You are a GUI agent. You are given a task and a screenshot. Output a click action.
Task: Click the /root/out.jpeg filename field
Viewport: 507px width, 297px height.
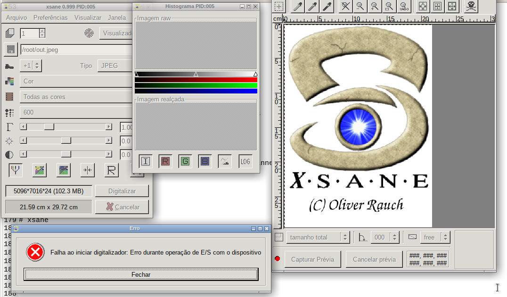[76, 49]
